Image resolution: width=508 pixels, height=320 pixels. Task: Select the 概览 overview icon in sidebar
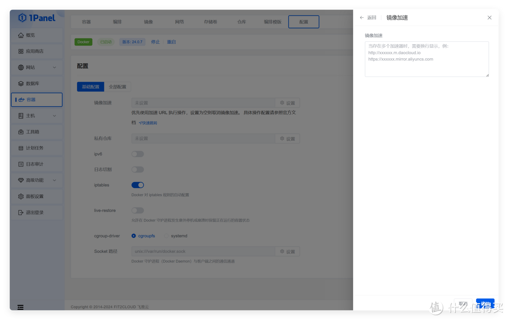pos(36,35)
